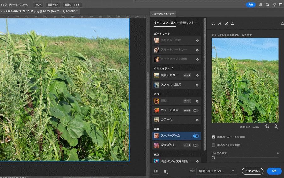Click the カラーの適用 thumbnail icon
Viewport: 284px width, 178px height.
(157, 110)
